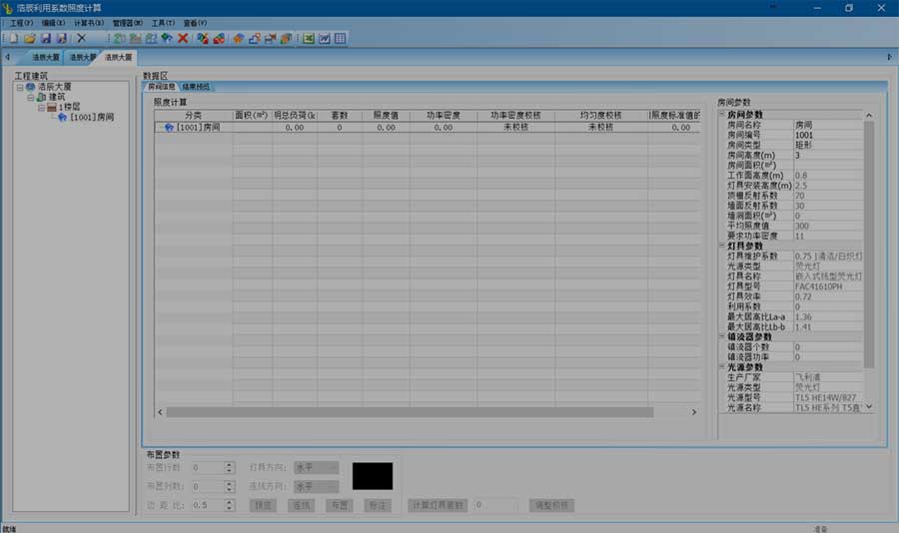
Task: Click the black color preview box
Action: (373, 476)
